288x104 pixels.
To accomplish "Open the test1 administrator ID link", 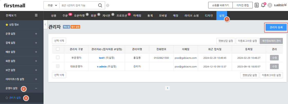I will click(x=102, y=58).
